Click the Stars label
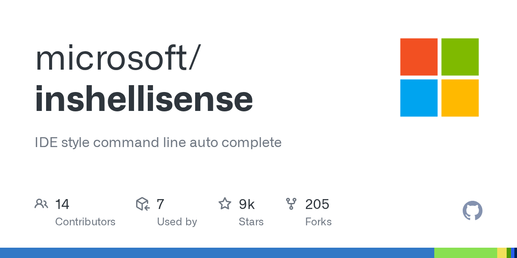This screenshot has height=258, width=517. pyautogui.click(x=251, y=222)
